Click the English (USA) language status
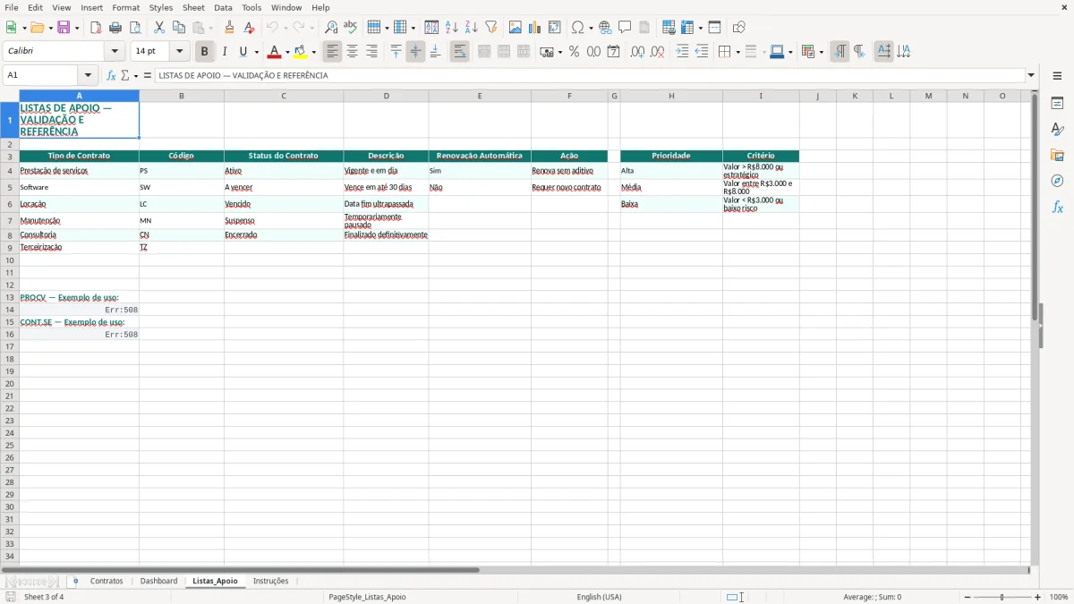 [599, 597]
